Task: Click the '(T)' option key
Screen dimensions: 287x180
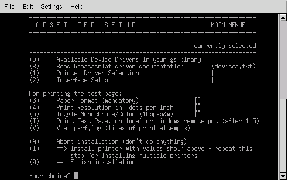Action: [34, 121]
